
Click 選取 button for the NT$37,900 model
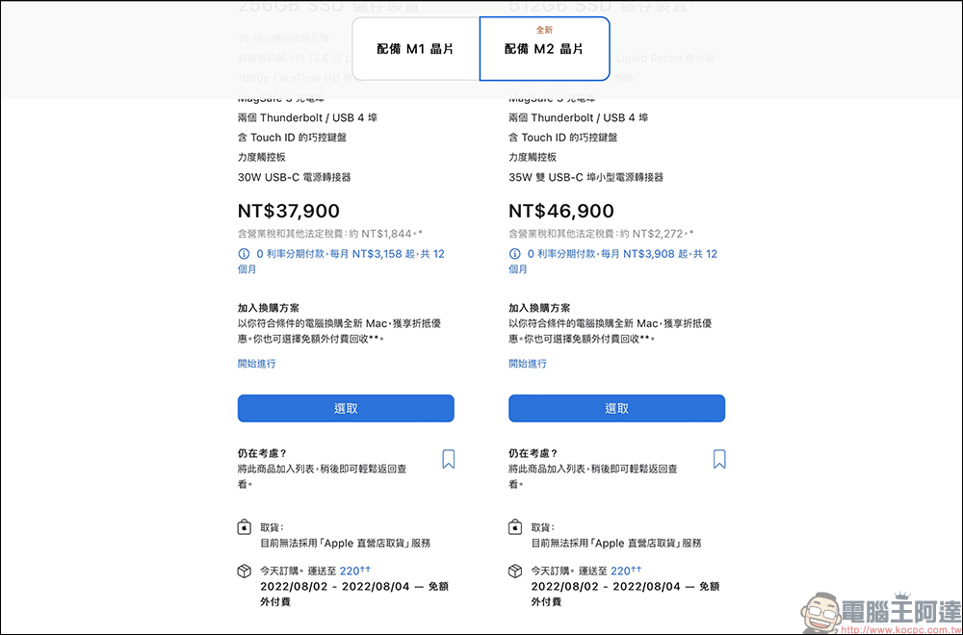[x=346, y=408]
